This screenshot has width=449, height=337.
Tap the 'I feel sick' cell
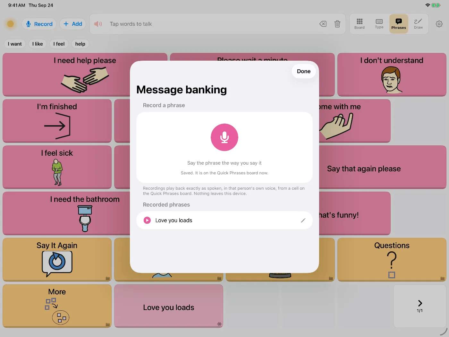(57, 167)
